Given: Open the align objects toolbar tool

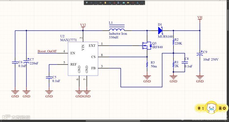Looking at the screenshot, I should coord(101,3).
